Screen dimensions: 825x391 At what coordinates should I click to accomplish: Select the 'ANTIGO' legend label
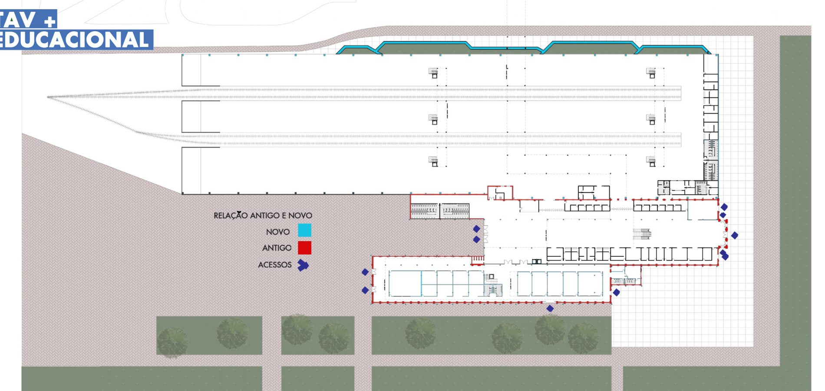click(x=277, y=248)
